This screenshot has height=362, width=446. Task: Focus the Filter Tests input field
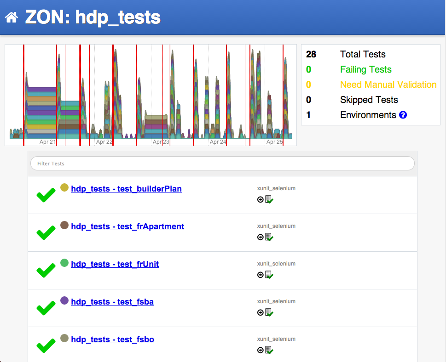point(222,164)
